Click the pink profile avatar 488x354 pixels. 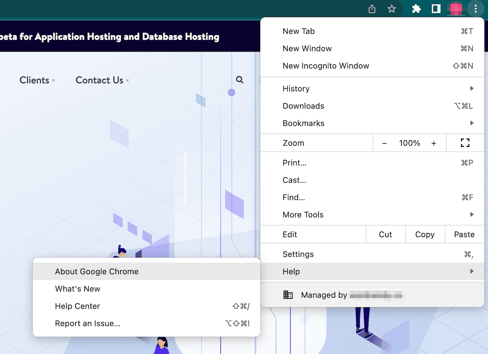pyautogui.click(x=456, y=9)
